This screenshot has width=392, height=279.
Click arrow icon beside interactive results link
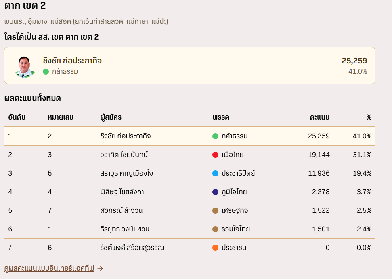pyautogui.click(x=101, y=269)
